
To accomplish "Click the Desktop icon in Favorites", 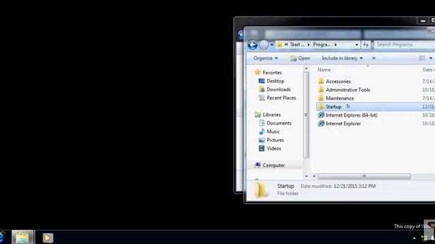I will tap(262, 81).
